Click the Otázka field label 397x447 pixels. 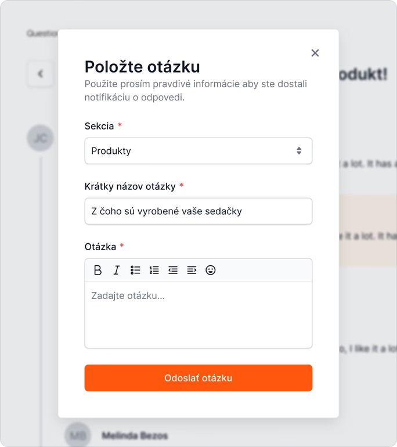(x=100, y=247)
